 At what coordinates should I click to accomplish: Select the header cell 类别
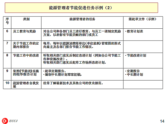(26, 22)
